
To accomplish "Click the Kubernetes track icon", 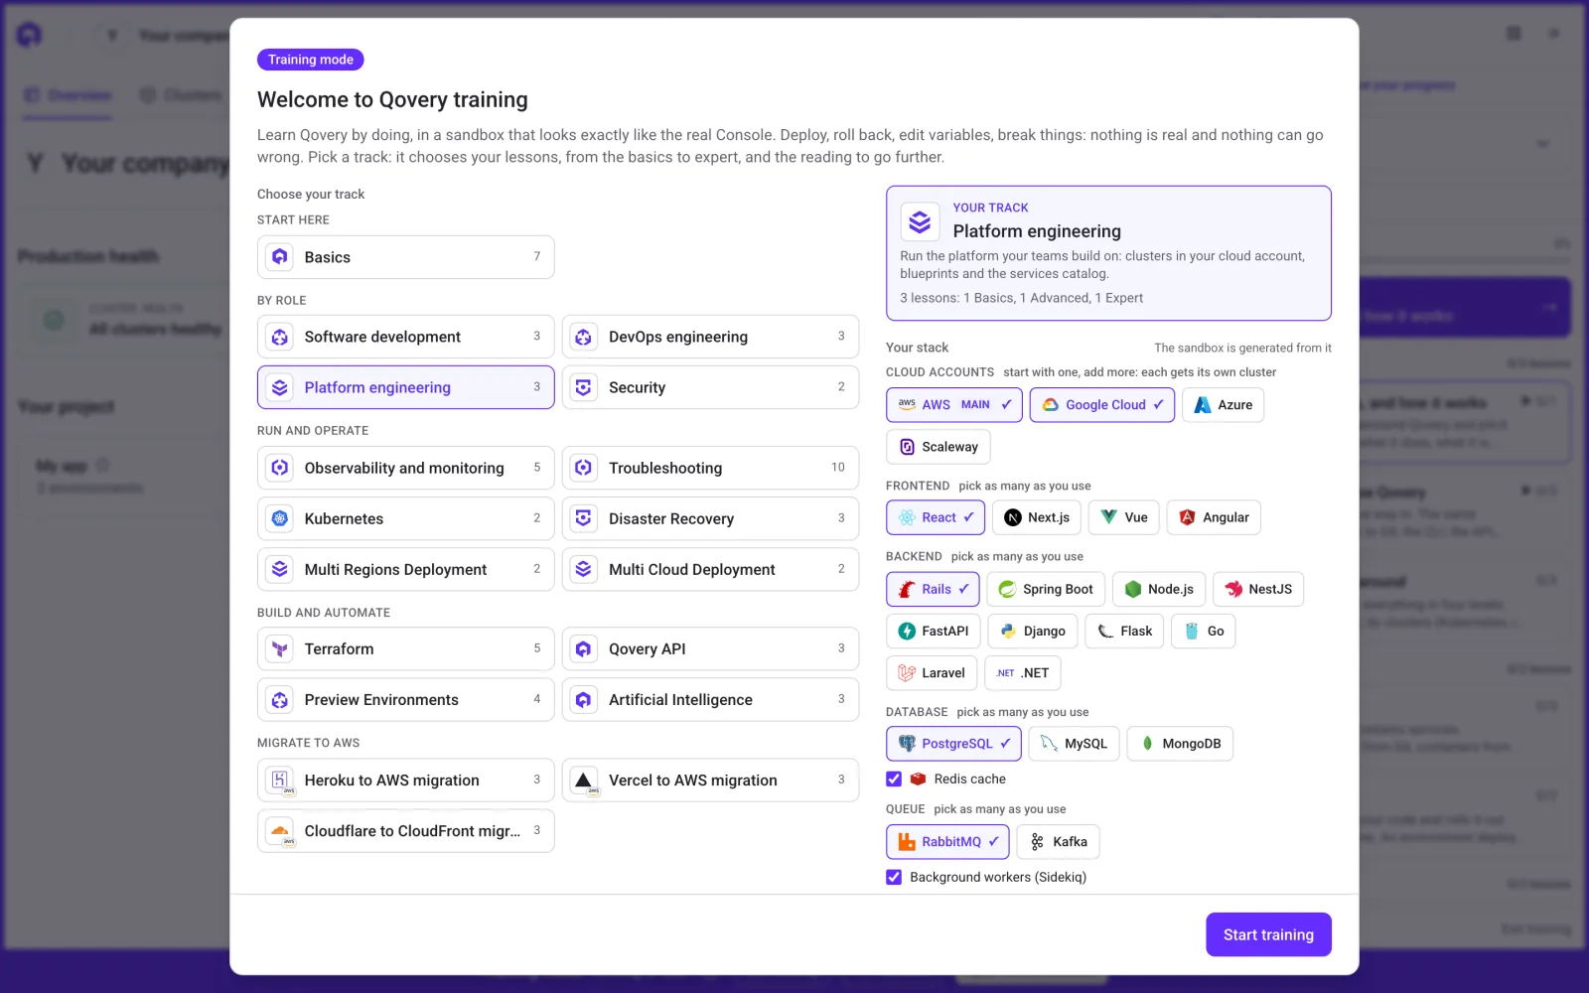I will pyautogui.click(x=280, y=518).
